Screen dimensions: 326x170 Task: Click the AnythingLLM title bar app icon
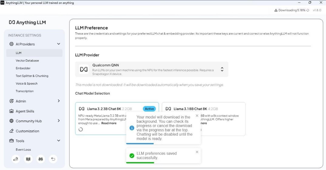tap(2, 3)
